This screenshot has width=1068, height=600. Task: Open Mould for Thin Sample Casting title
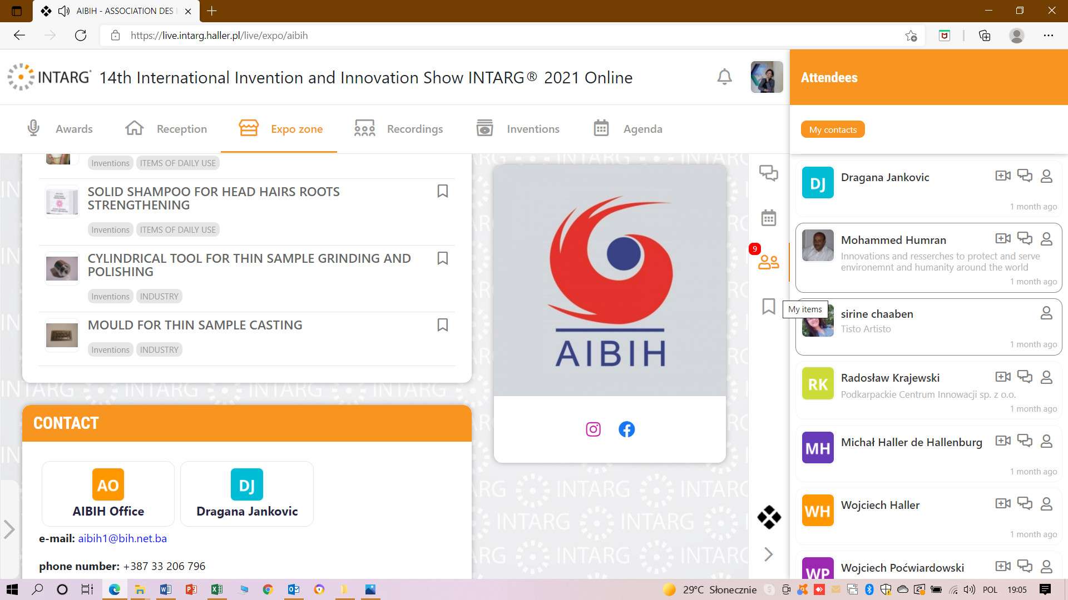coord(195,325)
